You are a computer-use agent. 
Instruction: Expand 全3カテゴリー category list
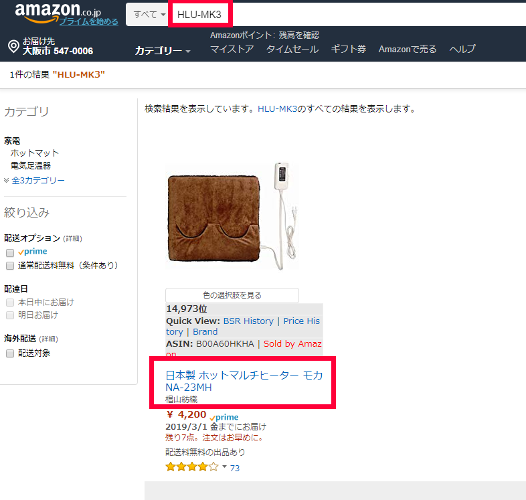coord(37,181)
